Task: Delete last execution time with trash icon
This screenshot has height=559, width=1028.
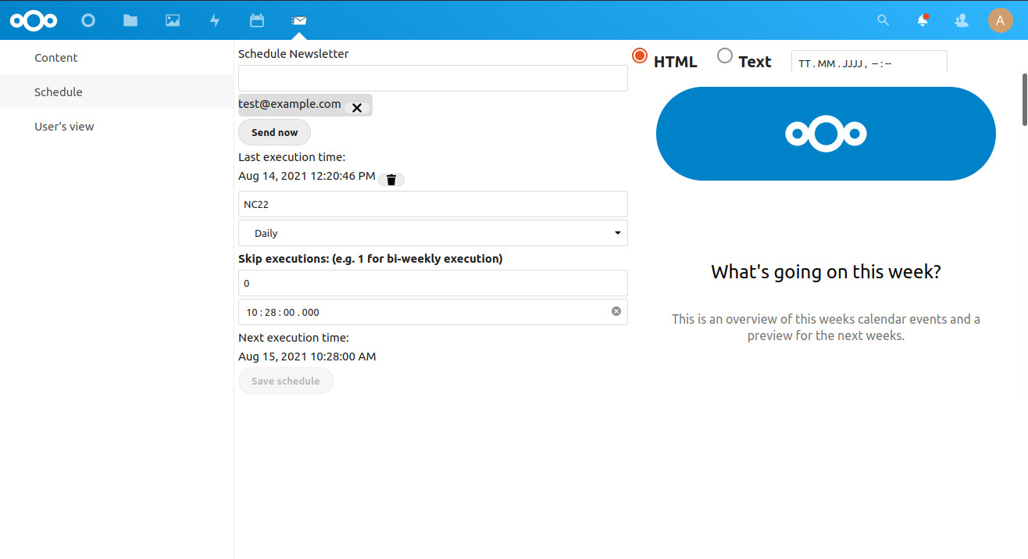Action: tap(391, 180)
